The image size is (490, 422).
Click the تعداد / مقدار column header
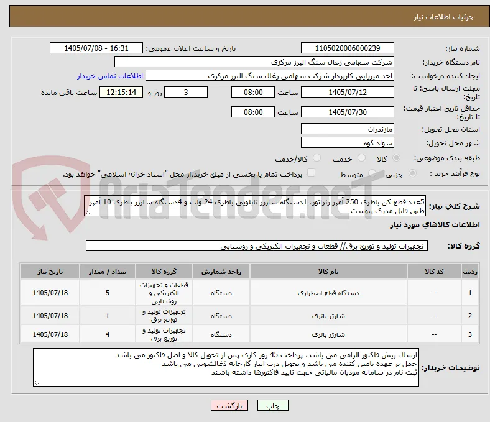click(x=108, y=272)
